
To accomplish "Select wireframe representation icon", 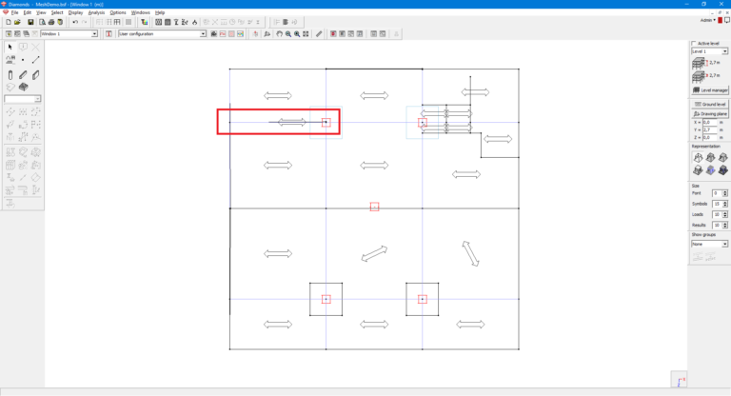I will pyautogui.click(x=698, y=158).
